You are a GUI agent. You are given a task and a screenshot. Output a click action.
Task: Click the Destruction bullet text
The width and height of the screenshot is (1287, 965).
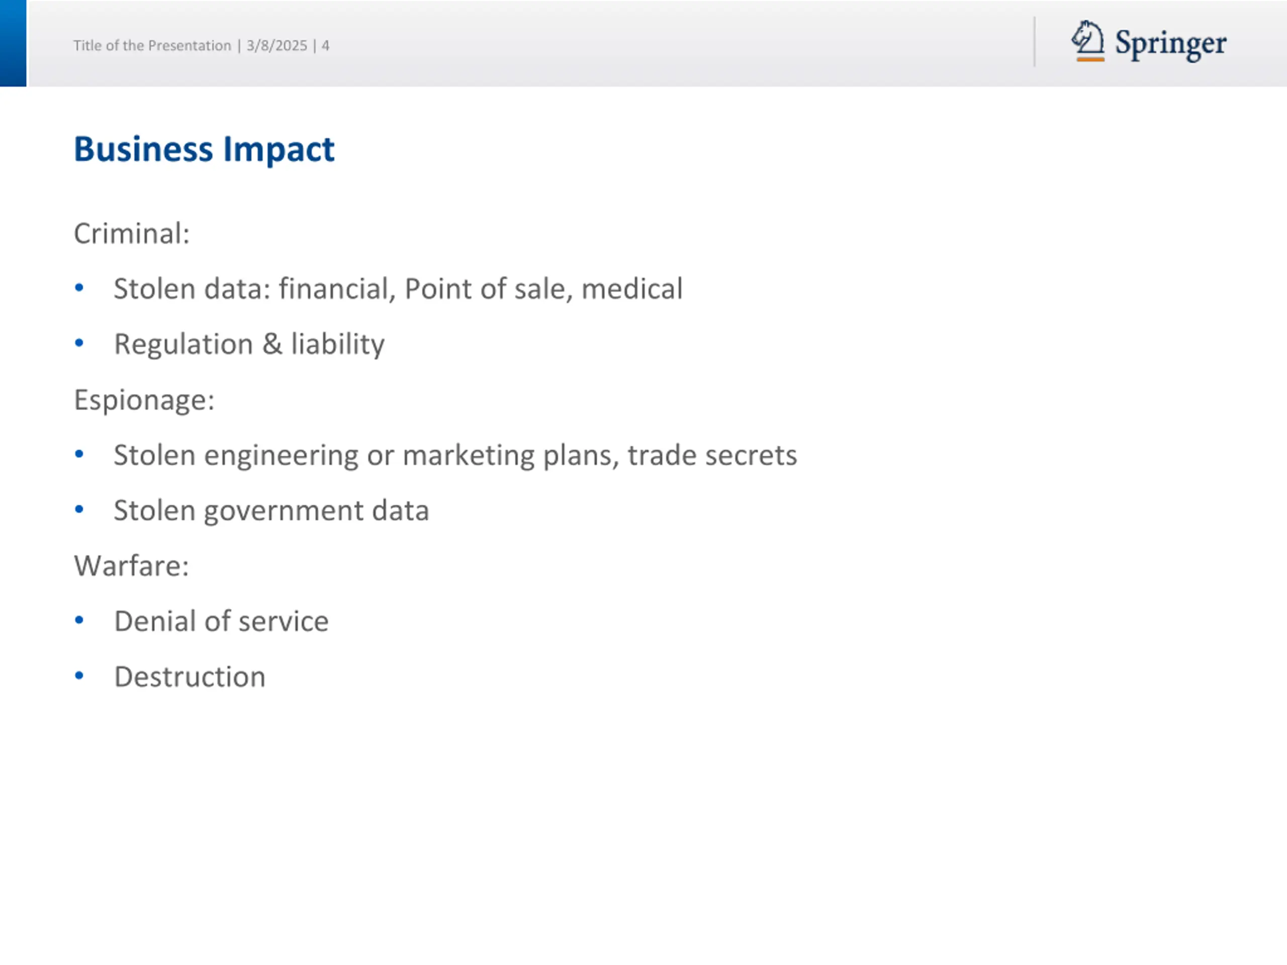tap(190, 677)
